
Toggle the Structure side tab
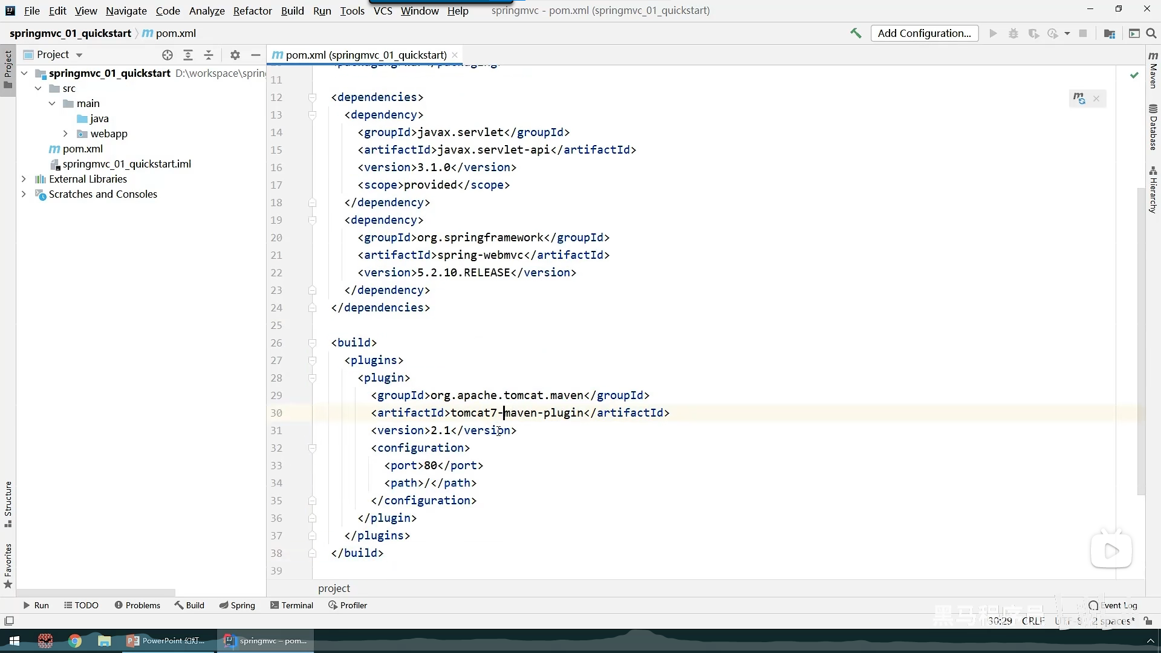(8, 504)
